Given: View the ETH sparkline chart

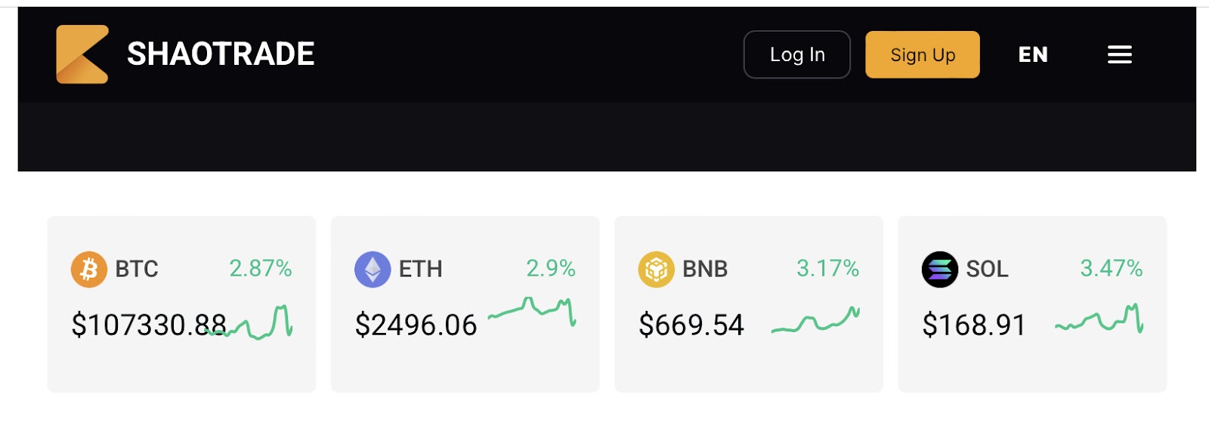Looking at the screenshot, I should [x=532, y=312].
